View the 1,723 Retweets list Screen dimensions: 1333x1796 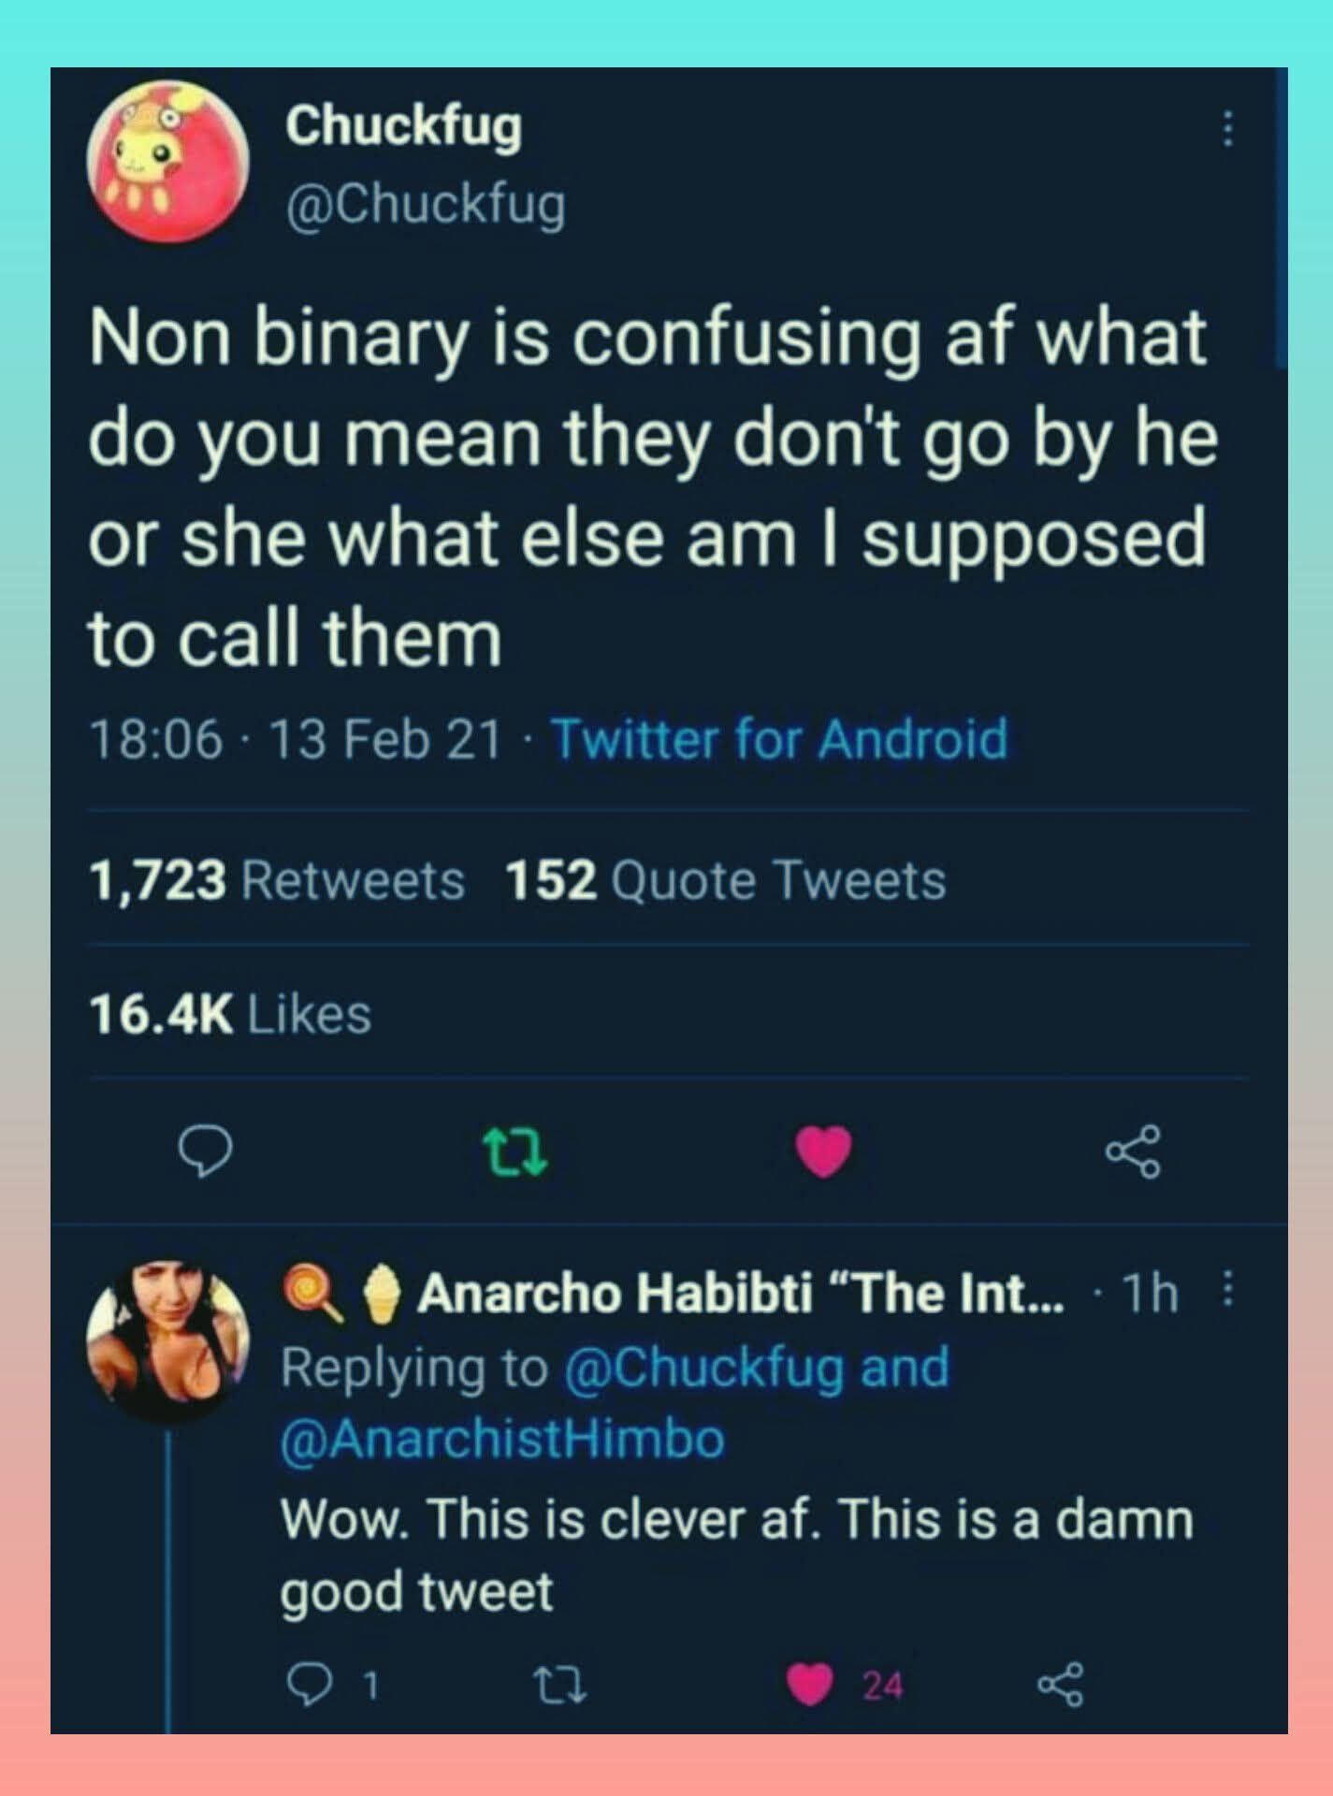click(274, 877)
